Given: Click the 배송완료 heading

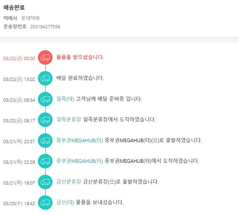Looking at the screenshot, I should tap(14, 7).
